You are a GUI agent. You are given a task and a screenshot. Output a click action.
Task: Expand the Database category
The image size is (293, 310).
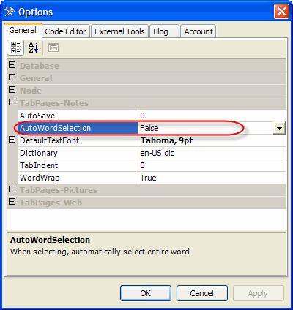12,65
